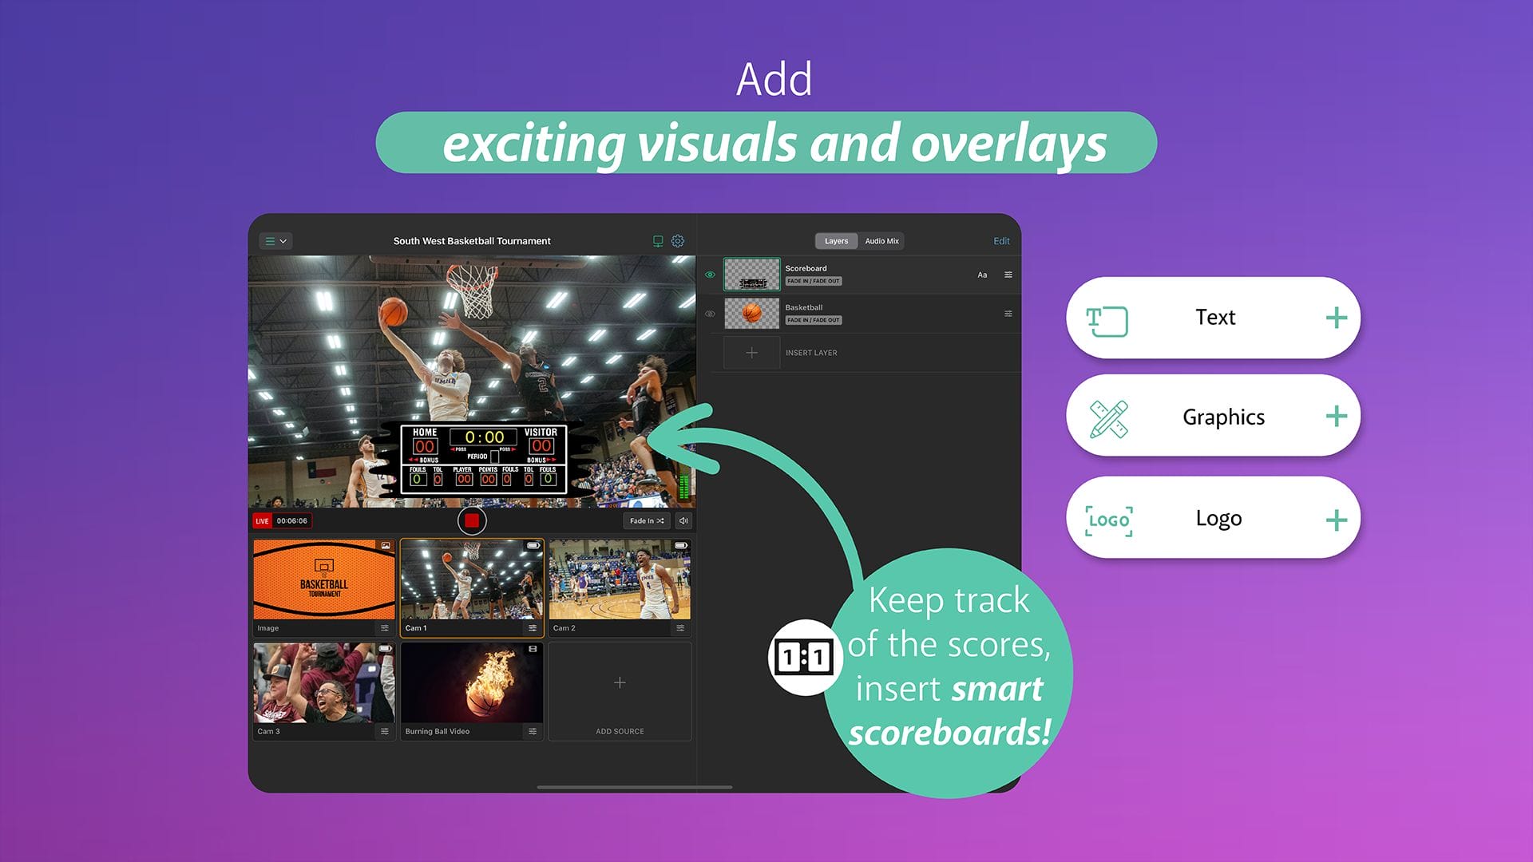This screenshot has width=1533, height=862.
Task: Open Burning Ball Video settings icon
Action: pos(533,732)
